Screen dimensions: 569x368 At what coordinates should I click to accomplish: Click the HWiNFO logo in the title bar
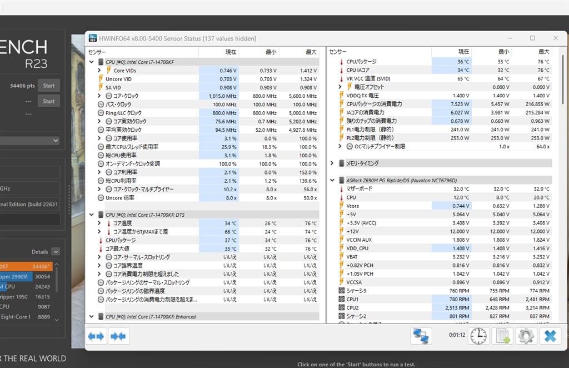click(92, 38)
